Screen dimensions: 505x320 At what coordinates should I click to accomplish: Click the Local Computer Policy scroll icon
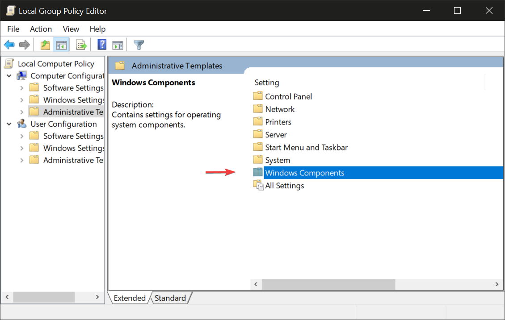pyautogui.click(x=9, y=64)
